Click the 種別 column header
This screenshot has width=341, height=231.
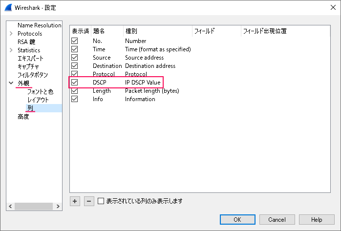click(x=158, y=31)
